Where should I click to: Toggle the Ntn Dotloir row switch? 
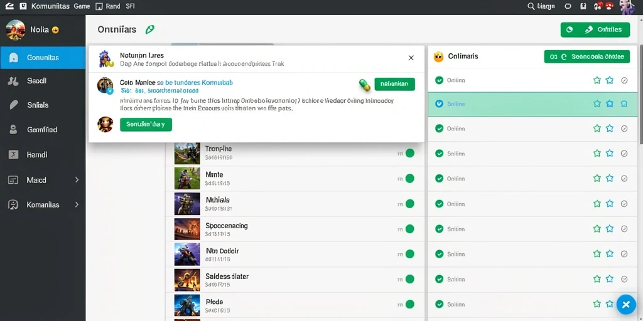point(409,255)
